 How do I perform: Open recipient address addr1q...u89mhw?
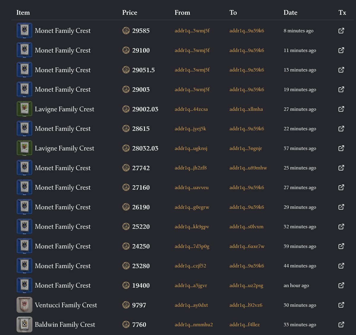(x=248, y=168)
